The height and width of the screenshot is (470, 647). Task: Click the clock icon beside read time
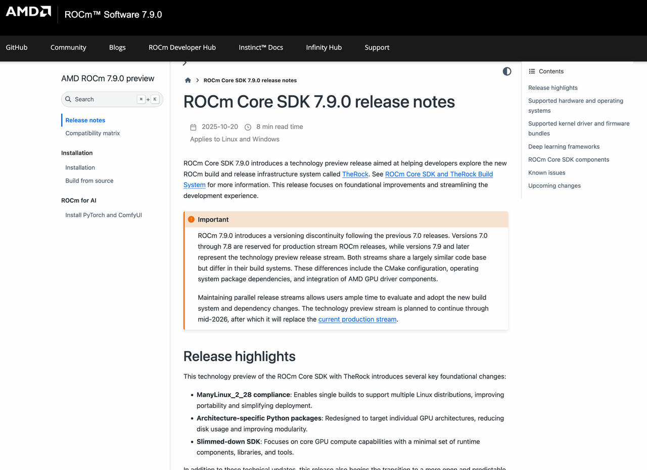point(248,127)
